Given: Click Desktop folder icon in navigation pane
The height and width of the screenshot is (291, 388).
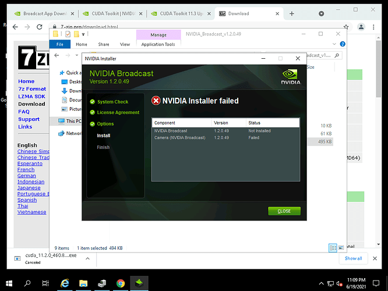Looking at the screenshot, I should [64, 82].
